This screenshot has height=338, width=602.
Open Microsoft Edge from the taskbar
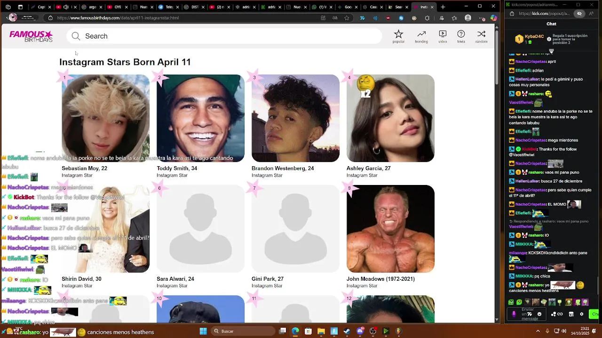click(295, 331)
